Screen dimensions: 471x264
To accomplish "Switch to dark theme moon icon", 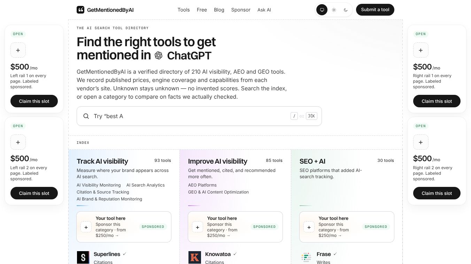I will click(346, 10).
